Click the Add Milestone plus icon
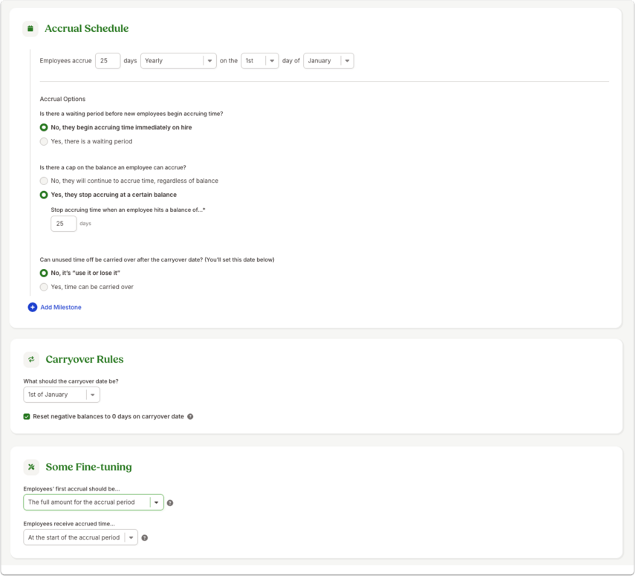635x576 pixels. 33,307
